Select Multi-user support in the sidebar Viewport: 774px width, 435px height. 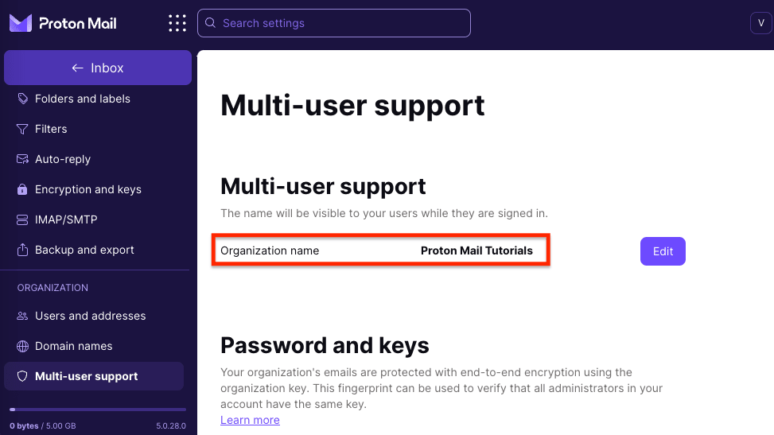coord(86,376)
